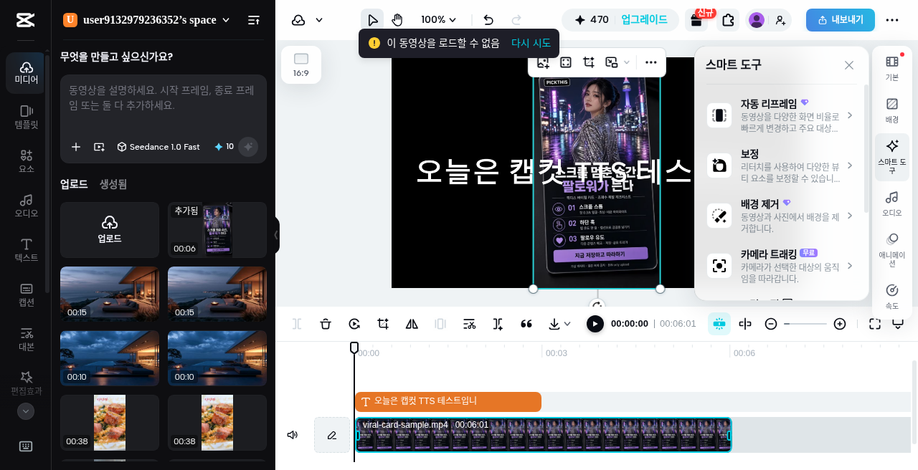Open the 미디어 (Media) sidebar panel
This screenshot has height=470, width=918.
point(25,73)
